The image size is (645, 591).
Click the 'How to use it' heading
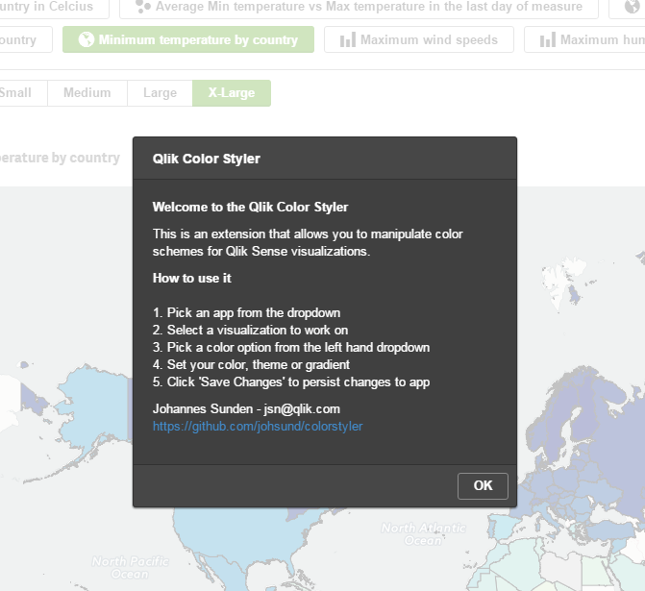(191, 278)
